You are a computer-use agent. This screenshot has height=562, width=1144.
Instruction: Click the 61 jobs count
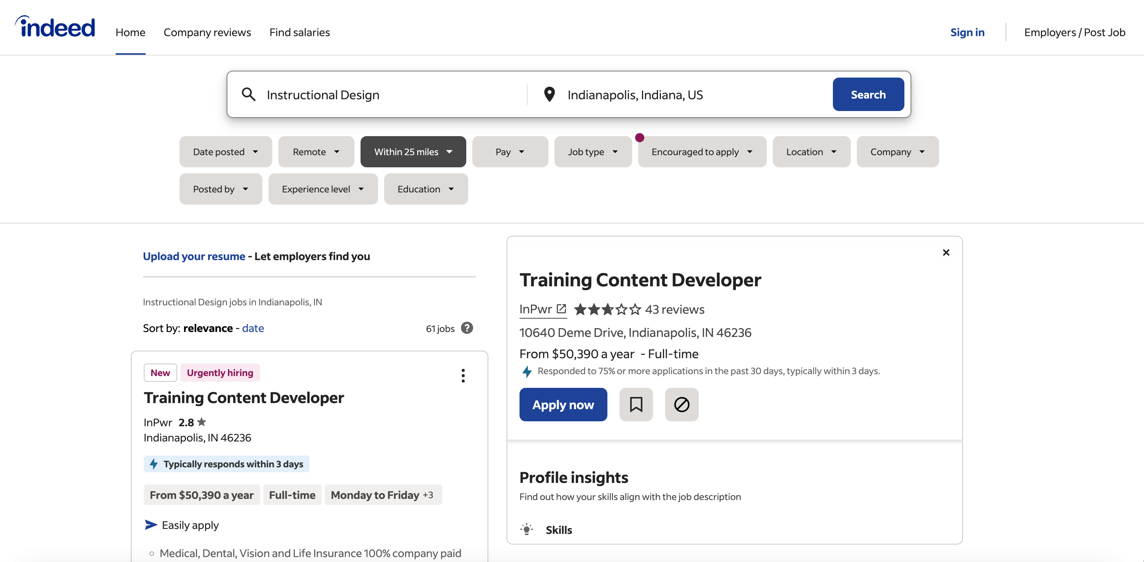point(440,329)
